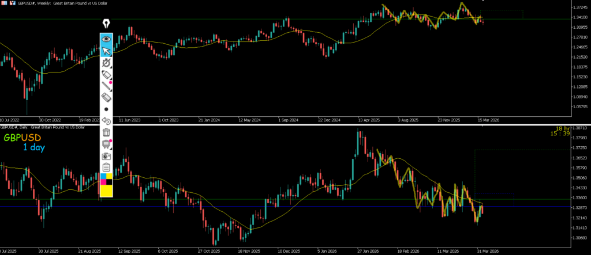
Task: Click the fountain pen nib icon
Action: tap(106, 24)
